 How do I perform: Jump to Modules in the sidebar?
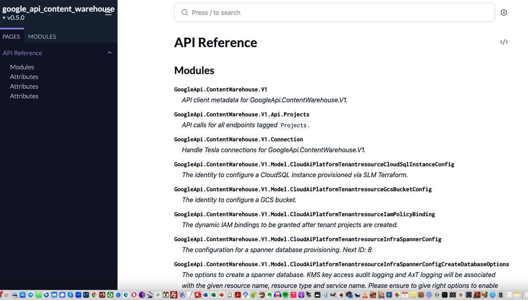click(x=22, y=67)
